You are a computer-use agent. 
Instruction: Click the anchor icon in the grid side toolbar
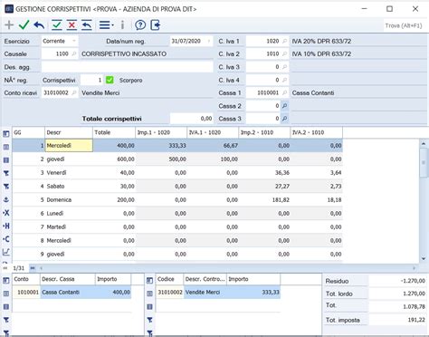tap(6, 199)
